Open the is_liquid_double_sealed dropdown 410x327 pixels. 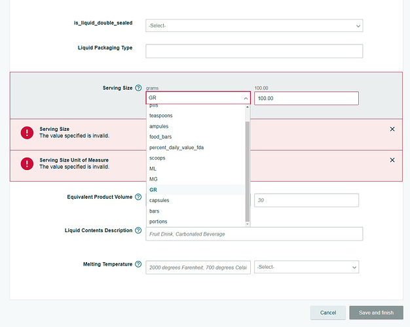pos(253,26)
